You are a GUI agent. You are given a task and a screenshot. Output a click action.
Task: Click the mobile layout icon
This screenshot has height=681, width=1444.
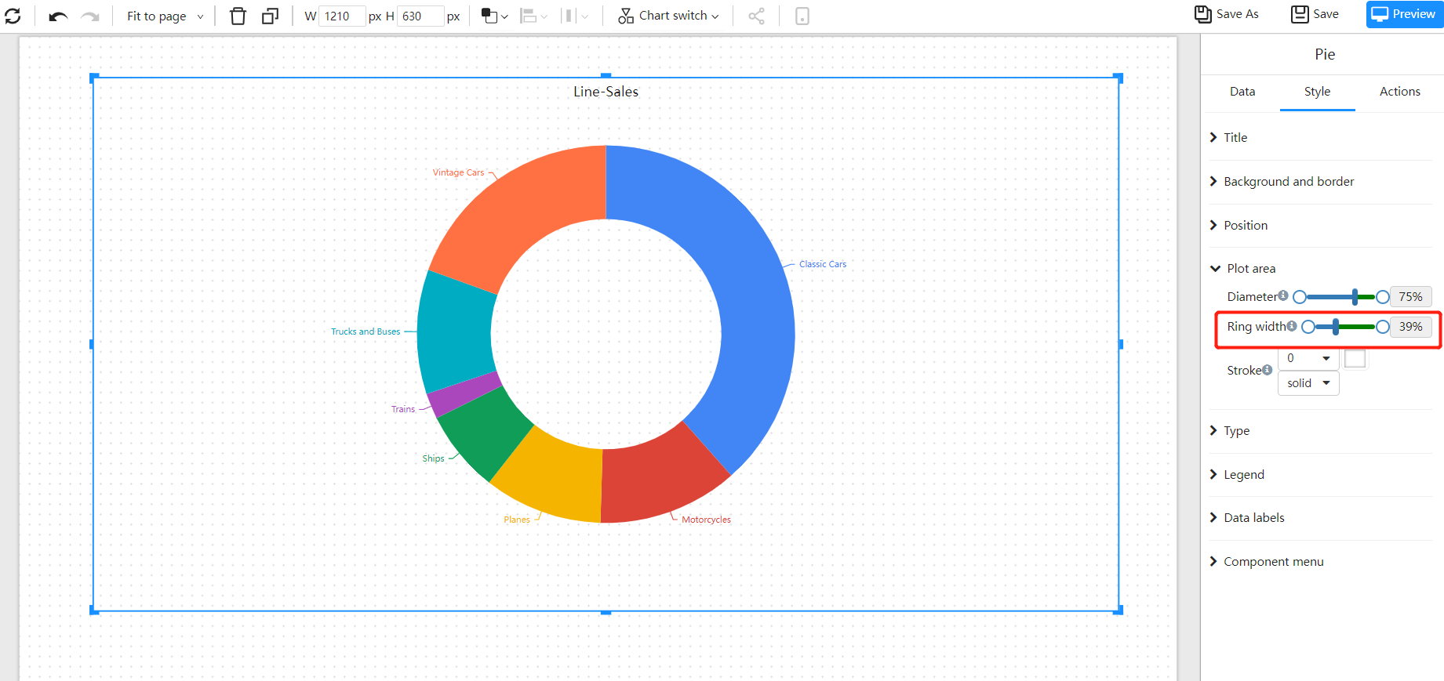pyautogui.click(x=802, y=16)
